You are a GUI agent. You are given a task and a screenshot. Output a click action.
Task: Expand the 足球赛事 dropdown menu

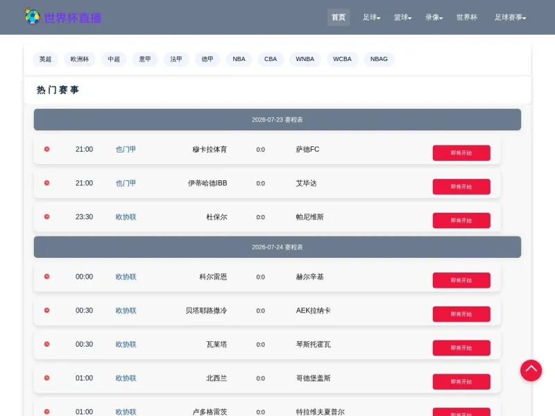(x=510, y=17)
